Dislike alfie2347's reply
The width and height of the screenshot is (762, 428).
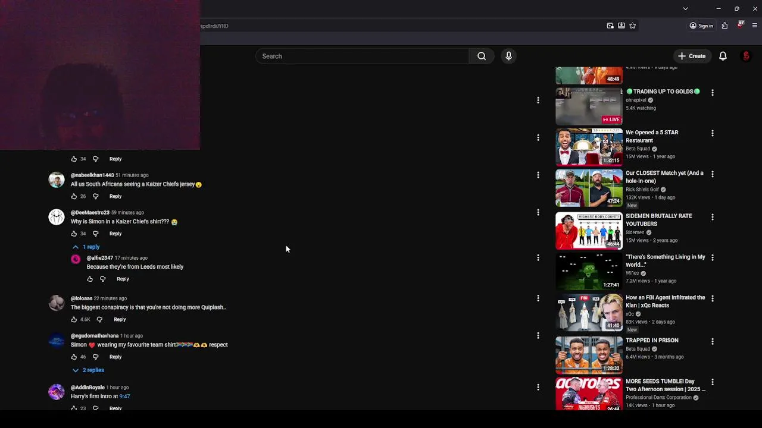pos(102,279)
